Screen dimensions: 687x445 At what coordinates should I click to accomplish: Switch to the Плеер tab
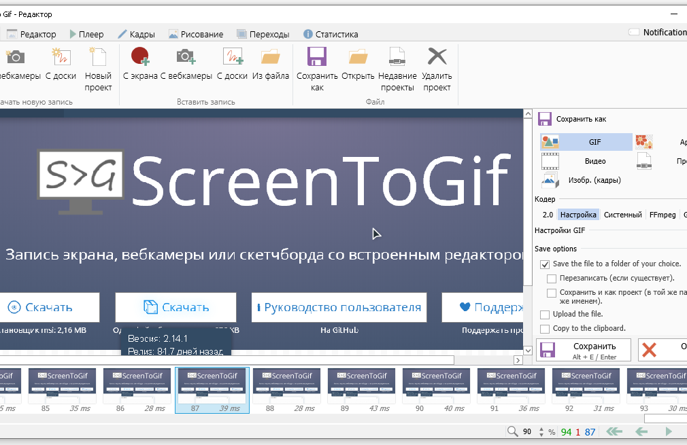(87, 34)
